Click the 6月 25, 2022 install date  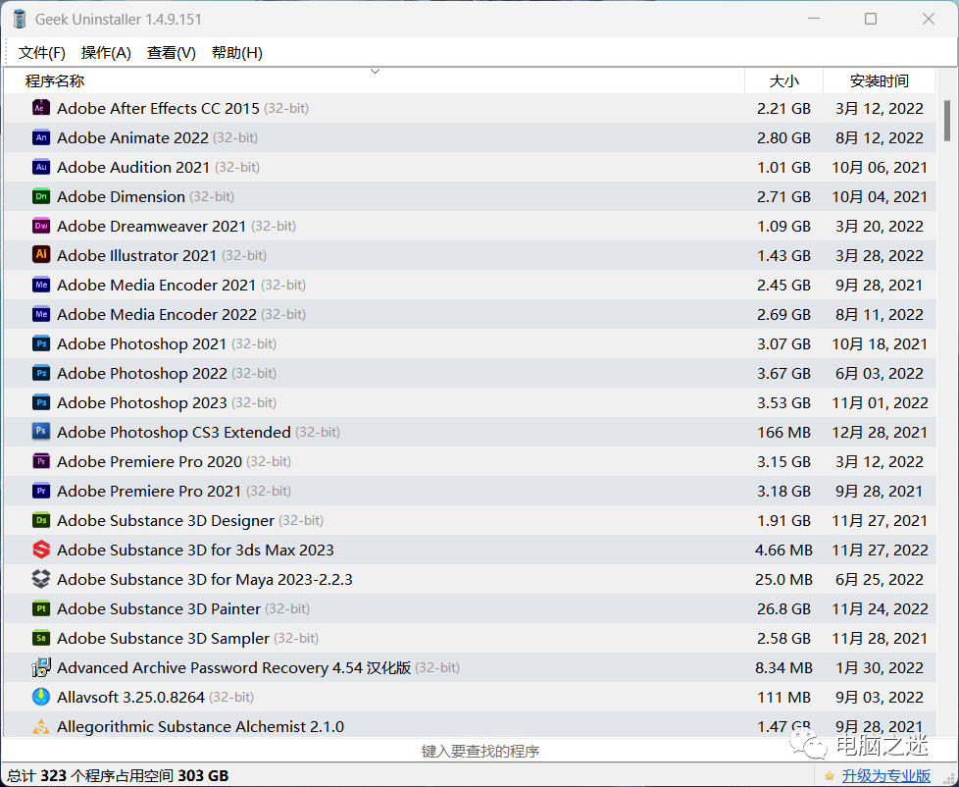tap(880, 579)
